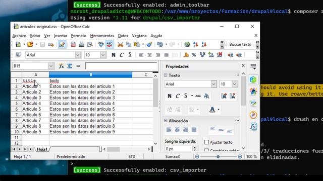Open the Editar menu

[35, 36]
